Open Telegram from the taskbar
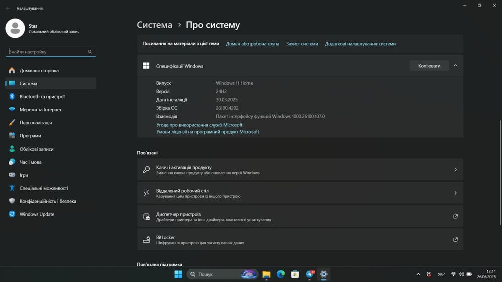502x282 pixels. (x=310, y=274)
